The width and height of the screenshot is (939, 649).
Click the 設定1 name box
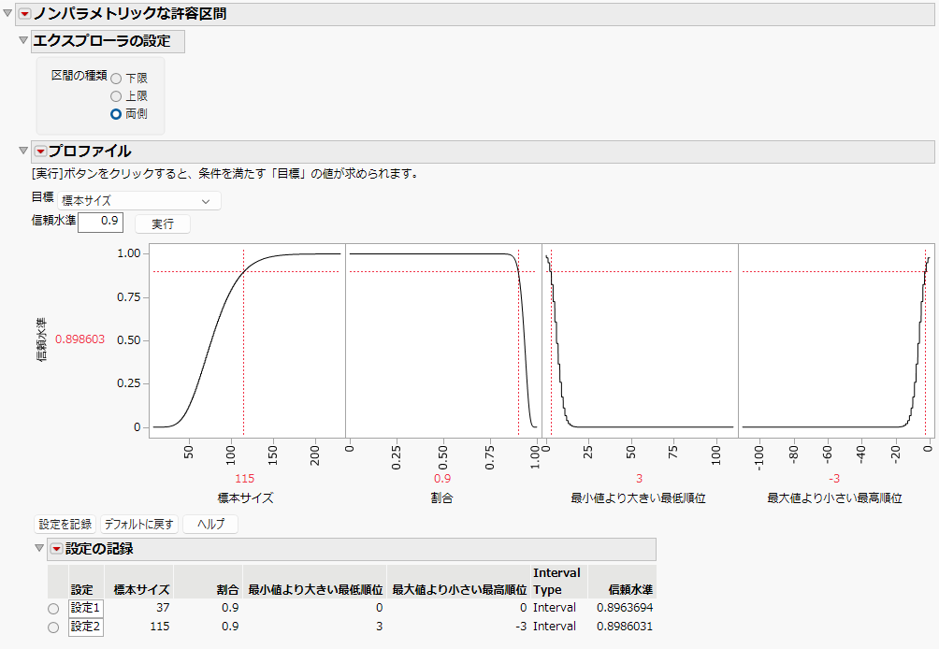click(86, 608)
